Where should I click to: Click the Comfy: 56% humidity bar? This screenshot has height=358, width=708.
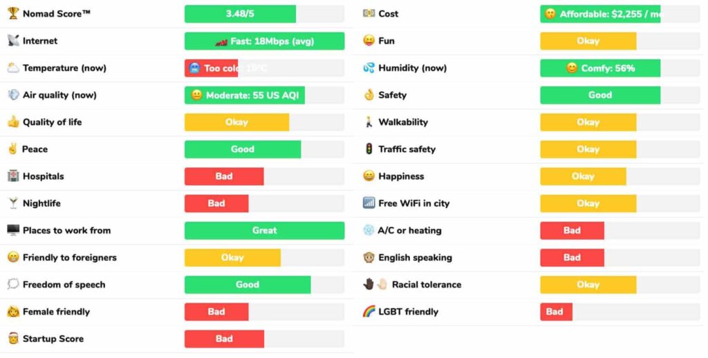pyautogui.click(x=600, y=68)
